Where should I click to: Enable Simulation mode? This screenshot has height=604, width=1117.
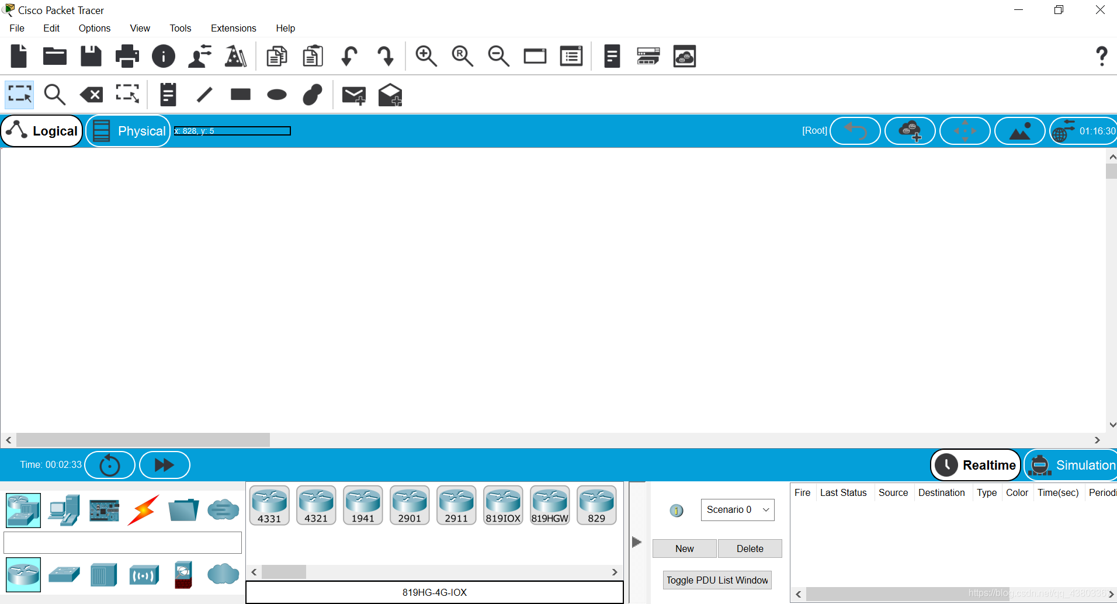(x=1071, y=465)
